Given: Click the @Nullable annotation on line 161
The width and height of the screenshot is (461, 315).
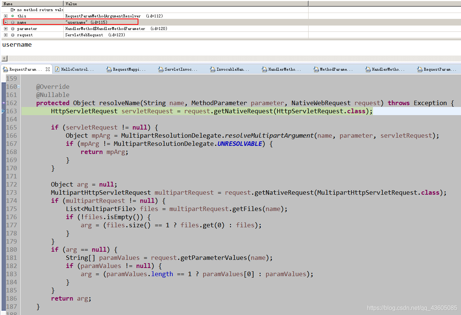Looking at the screenshot, I should 53,95.
